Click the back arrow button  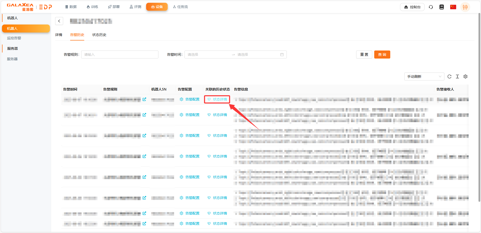[59, 21]
